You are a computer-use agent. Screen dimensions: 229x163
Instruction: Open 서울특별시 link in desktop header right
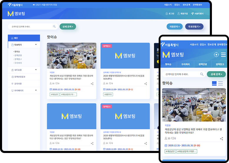pos(197,14)
